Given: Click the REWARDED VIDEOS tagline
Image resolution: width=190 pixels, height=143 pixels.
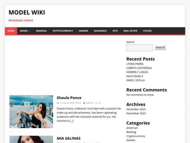Looking at the screenshot, I should (21, 20).
